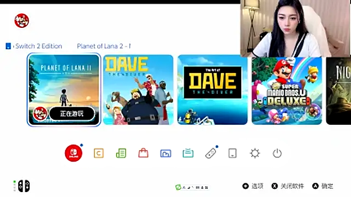Viewport: 351px width, 197px height.
Task: Select Super Mario Bros. U Deluxe tile
Action: [x=287, y=91]
